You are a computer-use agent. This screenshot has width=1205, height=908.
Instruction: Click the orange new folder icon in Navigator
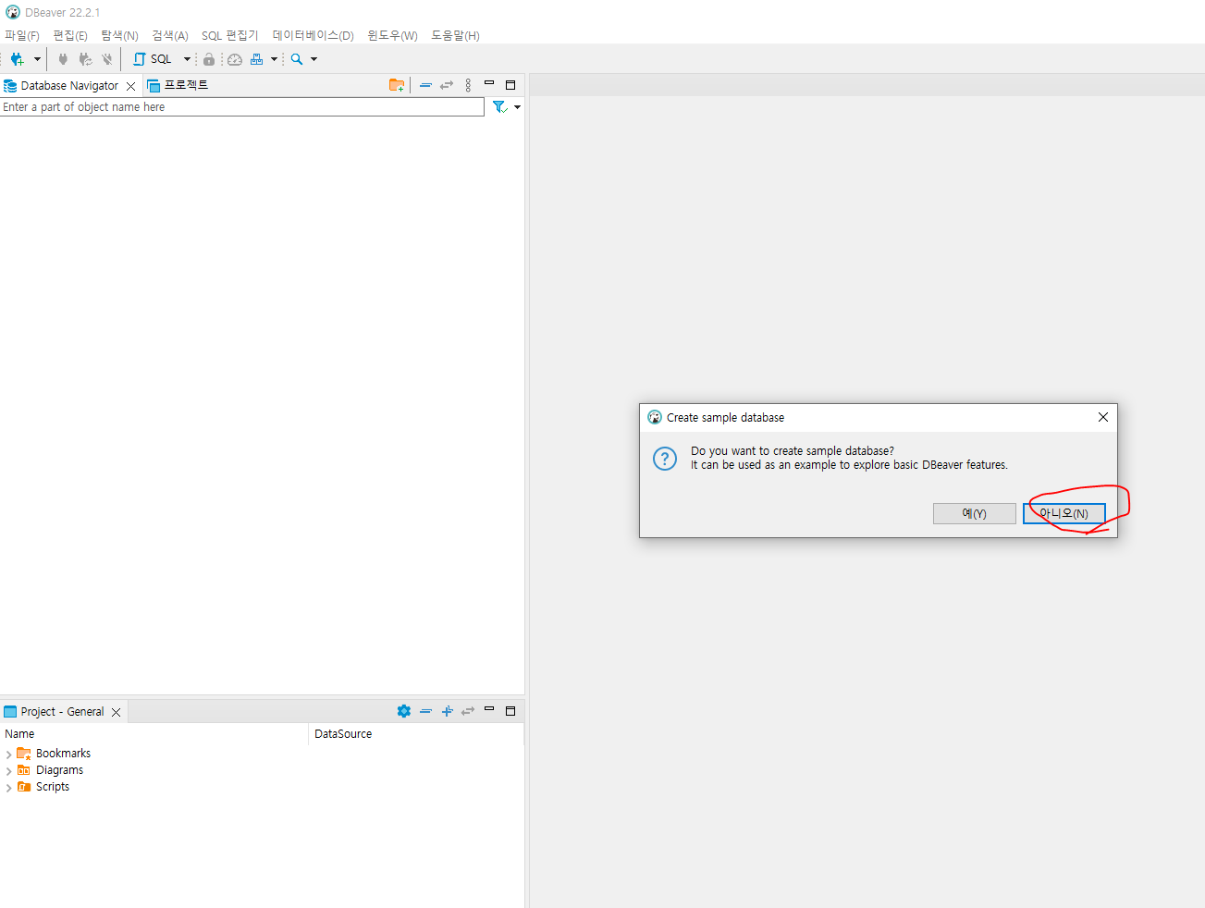click(397, 85)
